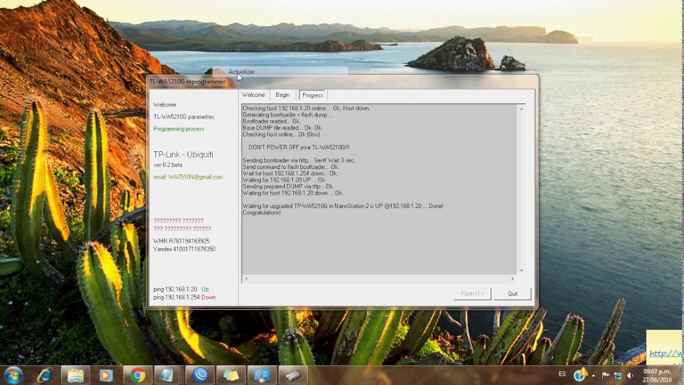The image size is (684, 385).
Task: Click the Waiting for upgraded TP-WA5210G line
Action: pyautogui.click(x=343, y=206)
